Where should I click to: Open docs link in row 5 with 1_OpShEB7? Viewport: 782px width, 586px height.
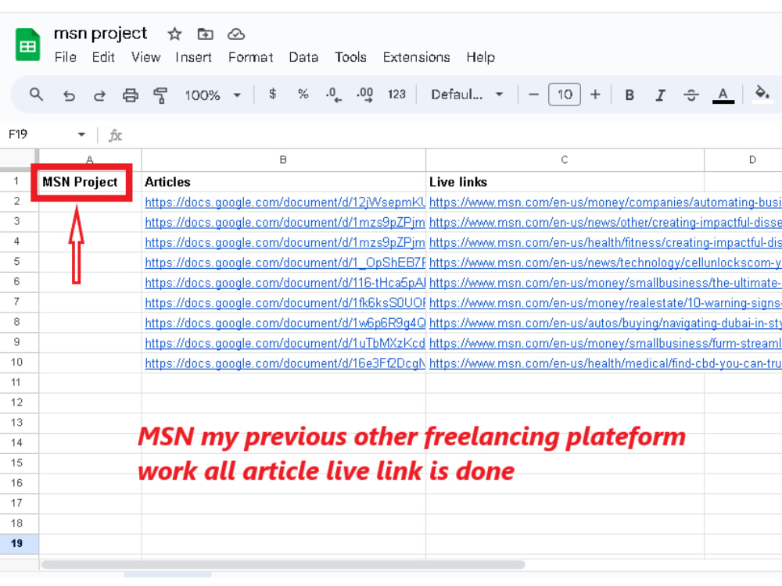tap(285, 263)
